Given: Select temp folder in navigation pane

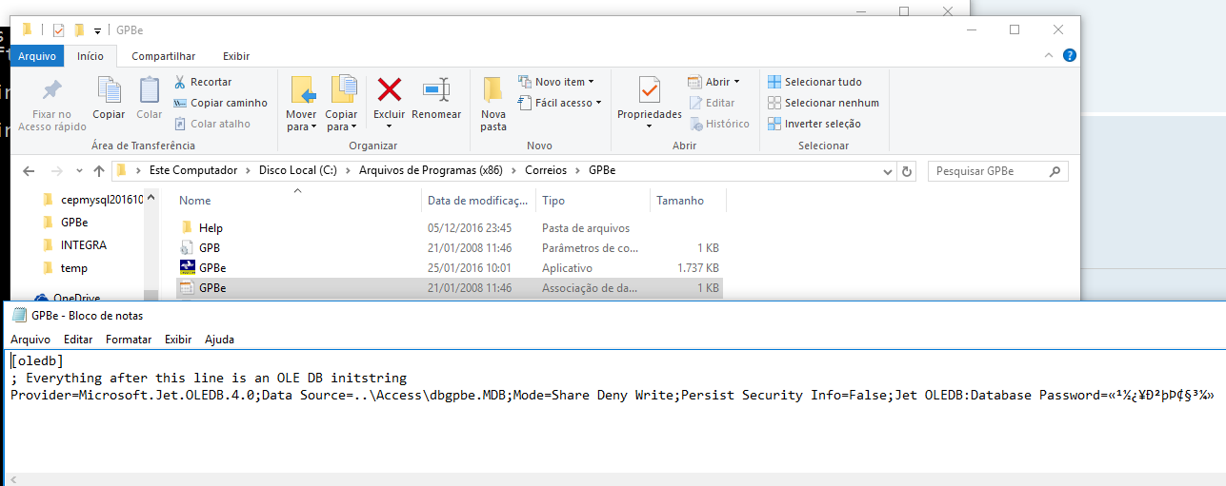Looking at the screenshot, I should click(x=65, y=268).
